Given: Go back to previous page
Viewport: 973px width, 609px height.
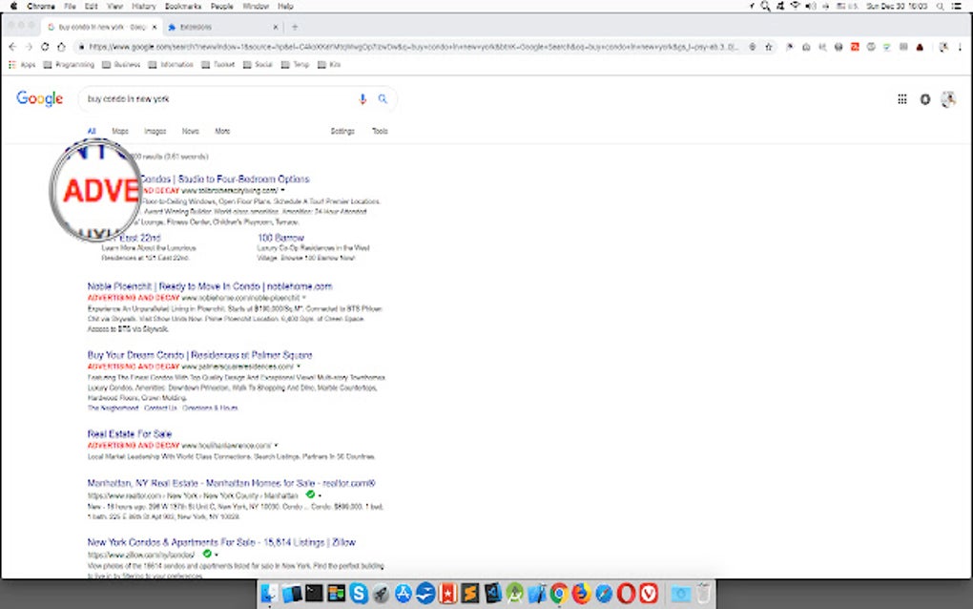Looking at the screenshot, I should point(12,47).
